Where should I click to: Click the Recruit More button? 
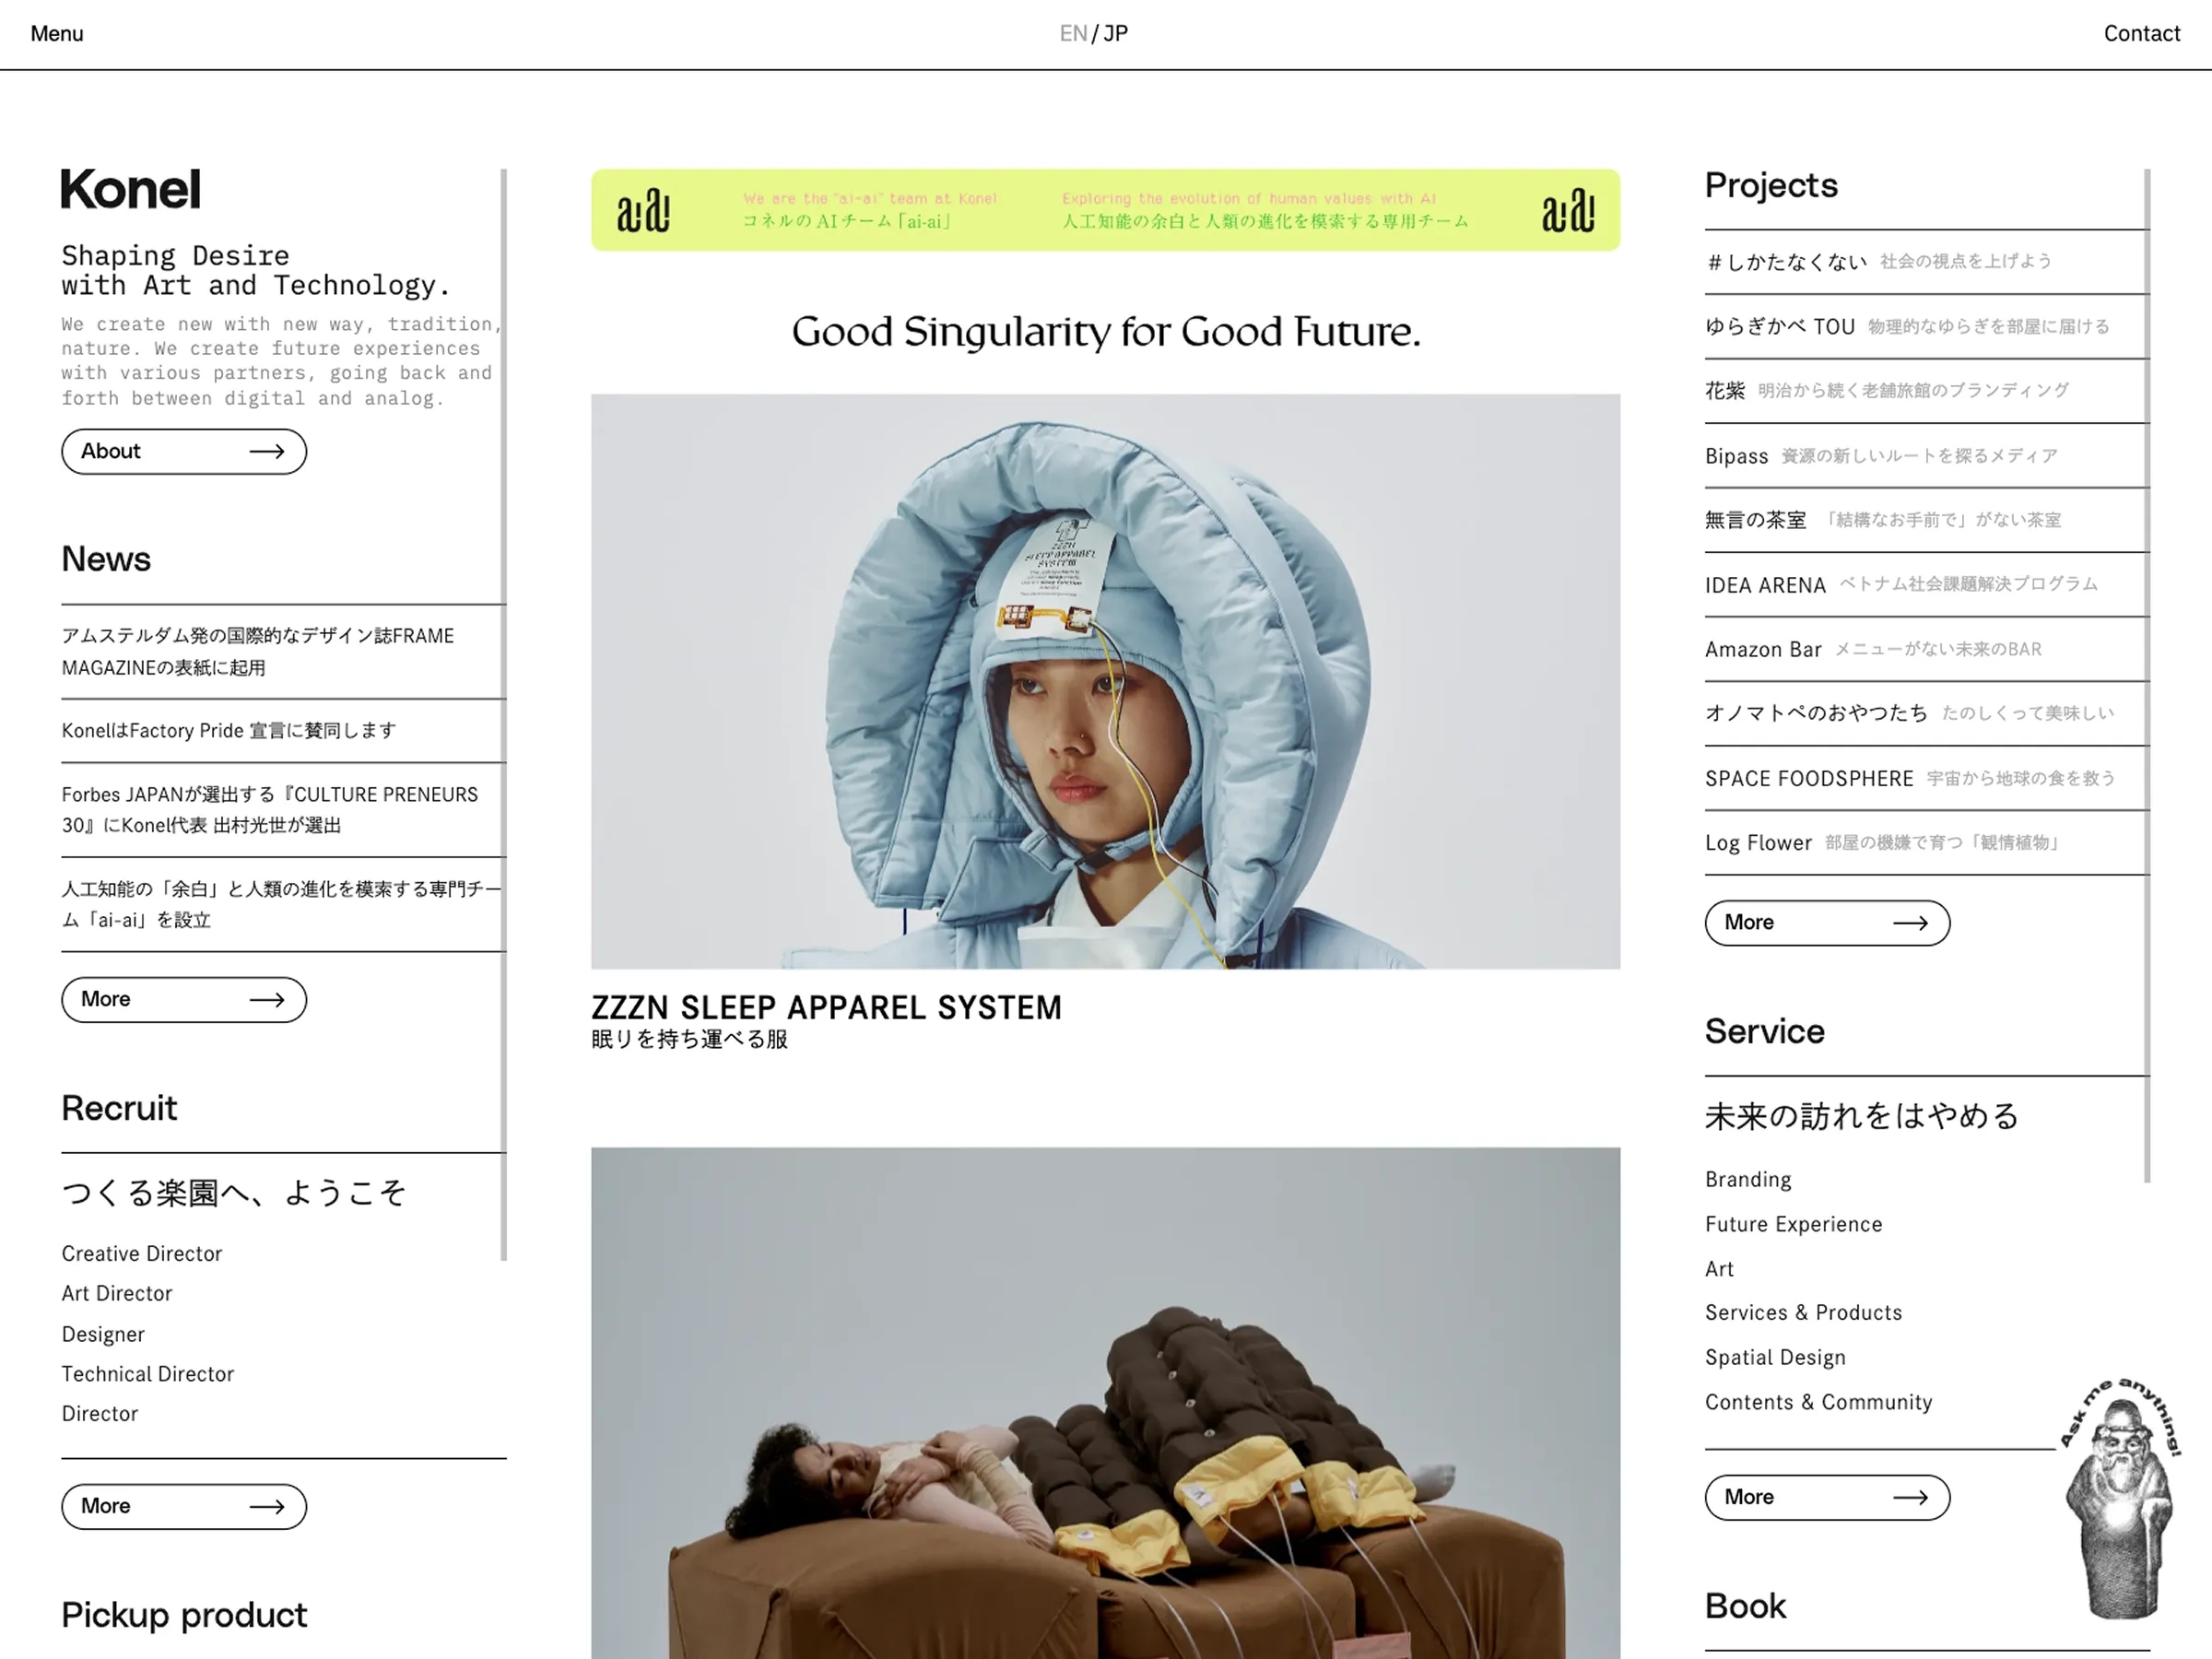click(184, 1507)
